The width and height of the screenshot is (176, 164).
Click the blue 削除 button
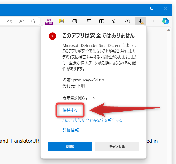[x=70, y=147]
